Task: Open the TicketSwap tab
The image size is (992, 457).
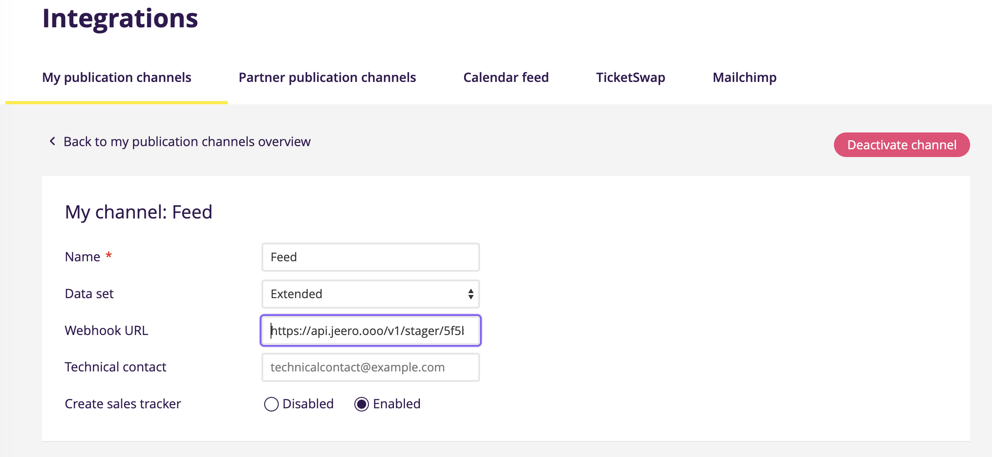Action: click(x=630, y=77)
